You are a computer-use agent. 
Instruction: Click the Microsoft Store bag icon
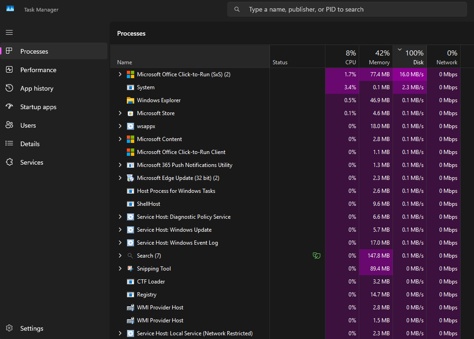click(x=130, y=113)
